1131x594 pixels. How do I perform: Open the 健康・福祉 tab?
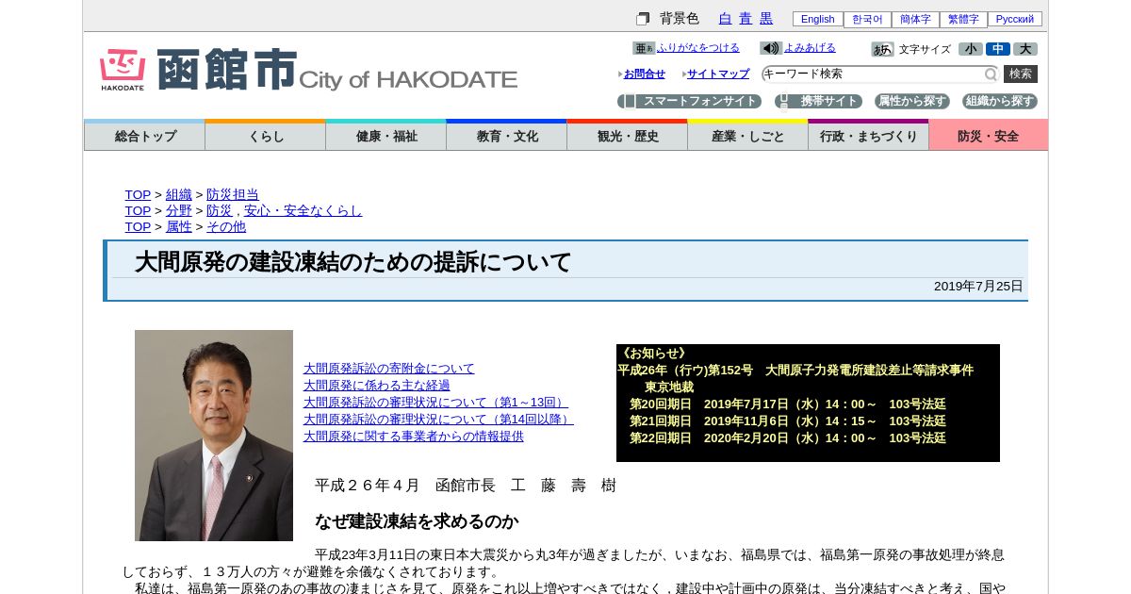pos(385,136)
